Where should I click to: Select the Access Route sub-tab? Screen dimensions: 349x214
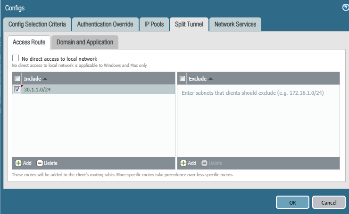tap(29, 42)
